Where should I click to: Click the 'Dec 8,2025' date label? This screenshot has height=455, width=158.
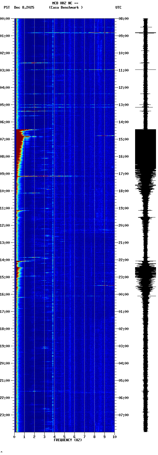pyautogui.click(x=24, y=7)
